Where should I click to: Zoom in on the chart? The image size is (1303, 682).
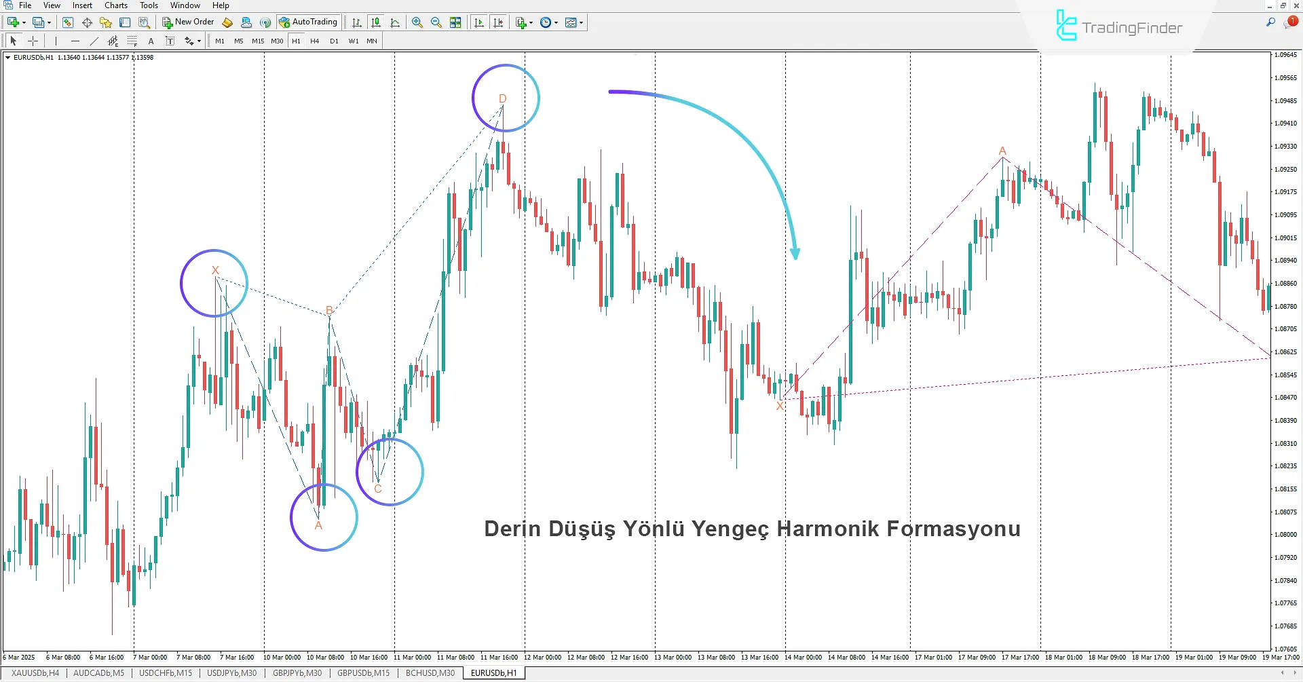point(417,22)
